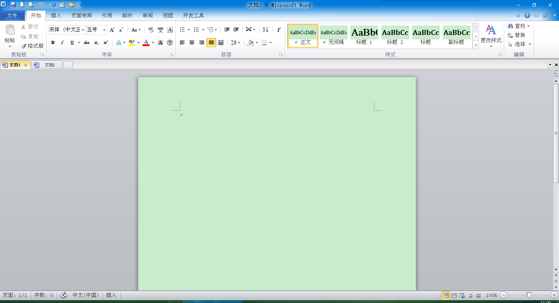Switch to Draft view icon
Screen dimensions: 559x303
click(478, 296)
